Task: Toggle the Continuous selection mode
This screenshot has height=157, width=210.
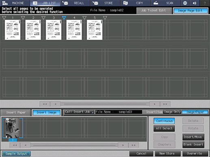Action: tap(164, 121)
